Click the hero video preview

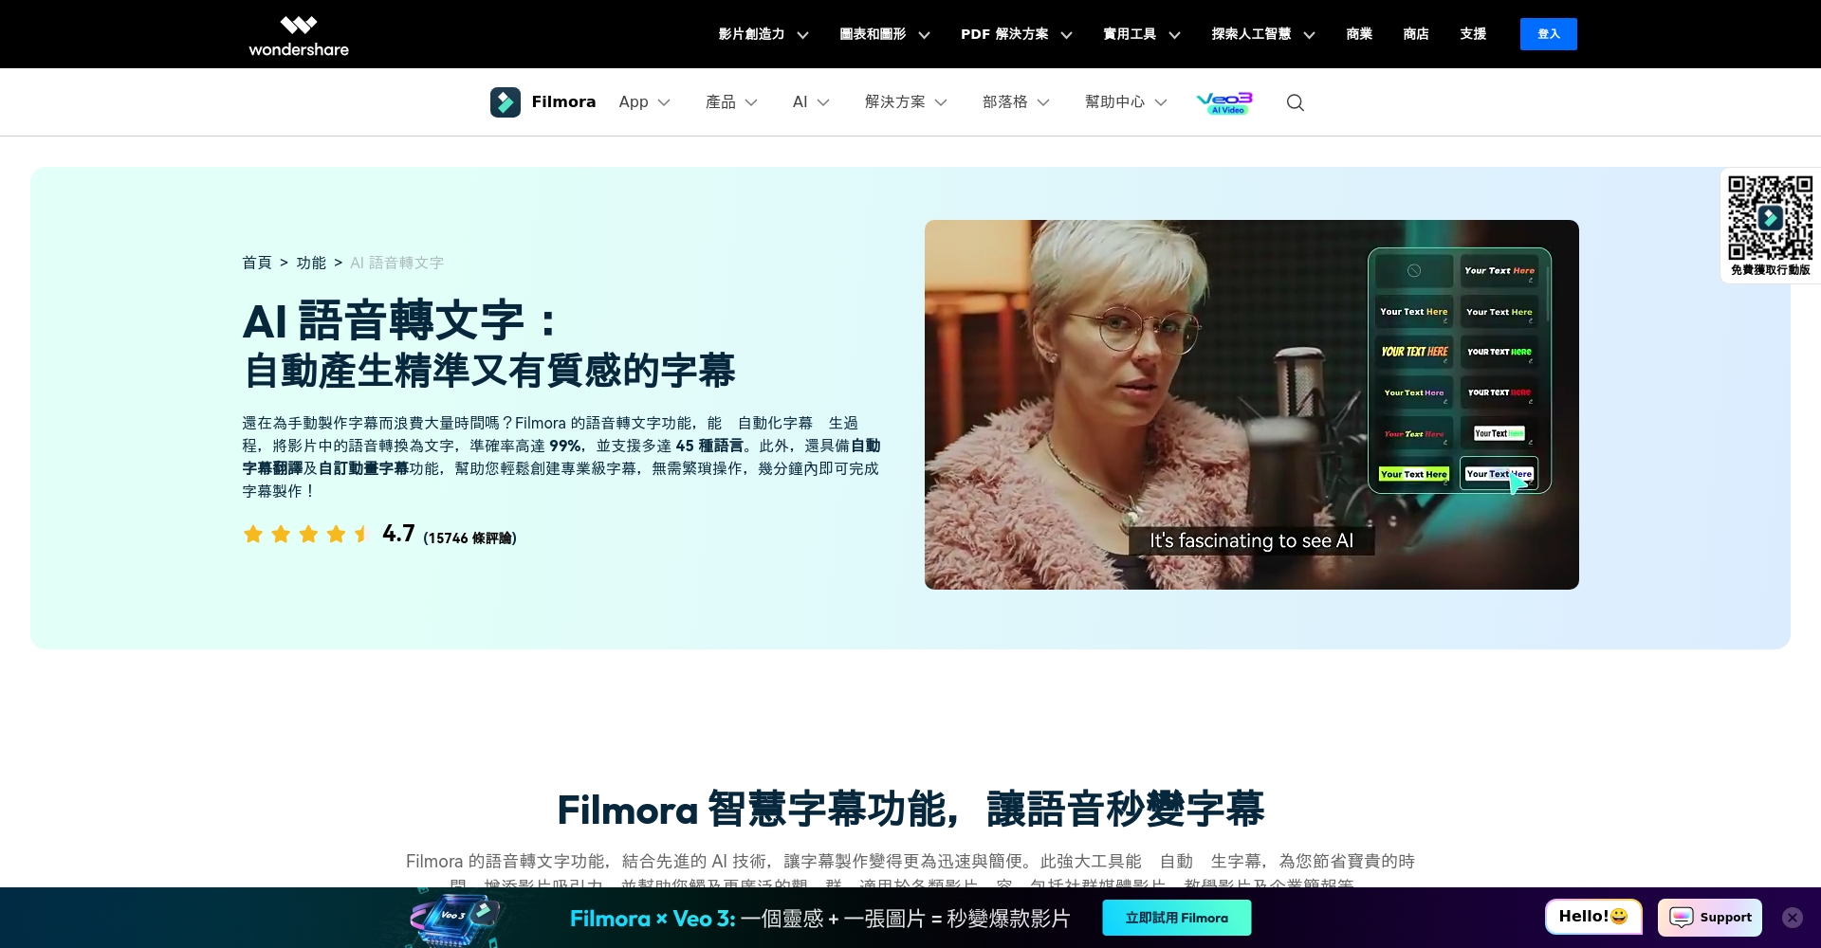1251,405
